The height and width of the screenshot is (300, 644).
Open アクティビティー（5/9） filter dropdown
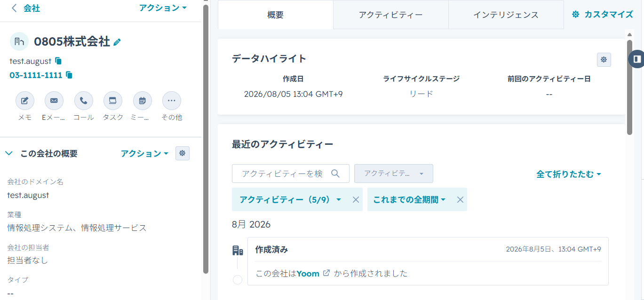(290, 199)
